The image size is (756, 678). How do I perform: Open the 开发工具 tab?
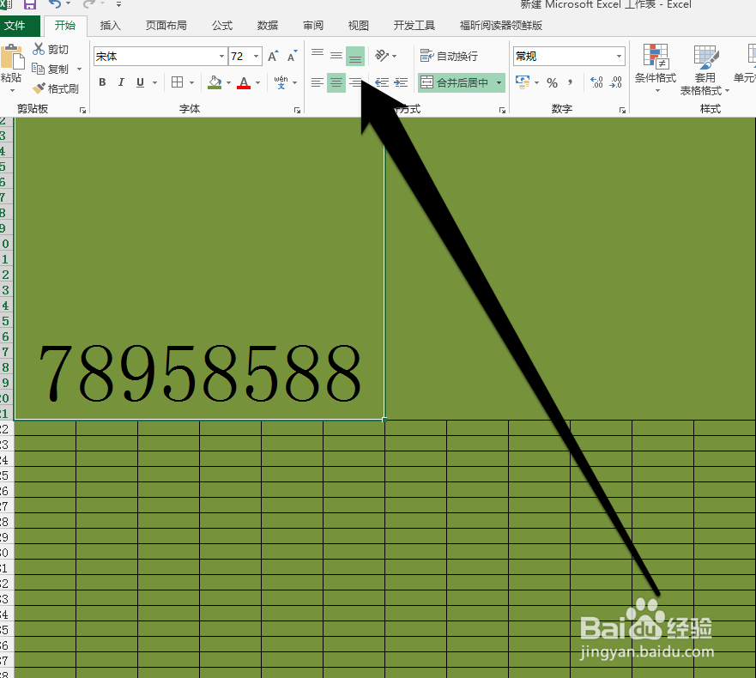coord(414,26)
